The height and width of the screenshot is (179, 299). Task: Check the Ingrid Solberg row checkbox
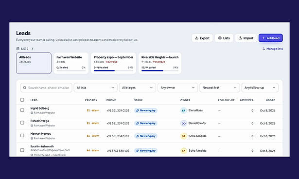tap(22, 110)
